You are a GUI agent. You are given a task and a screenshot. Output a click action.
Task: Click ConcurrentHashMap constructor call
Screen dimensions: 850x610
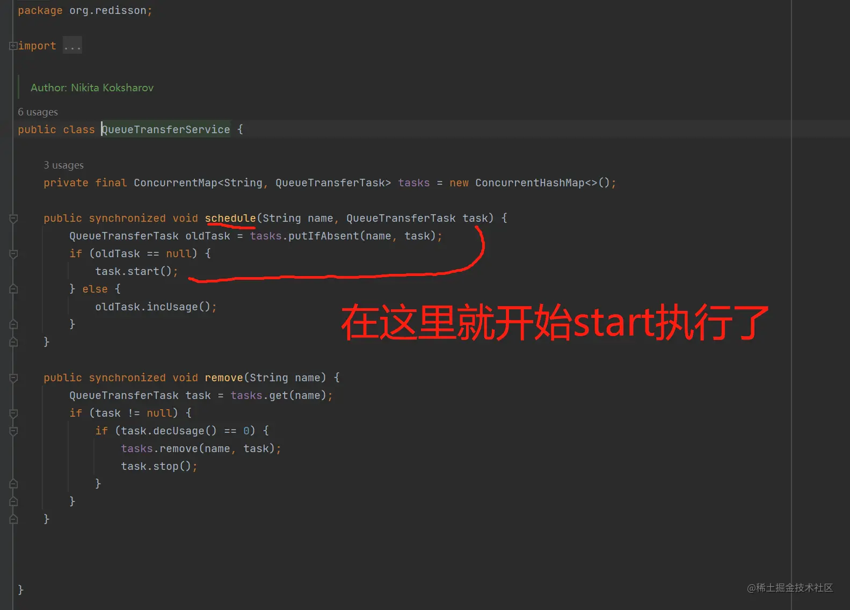542,183
